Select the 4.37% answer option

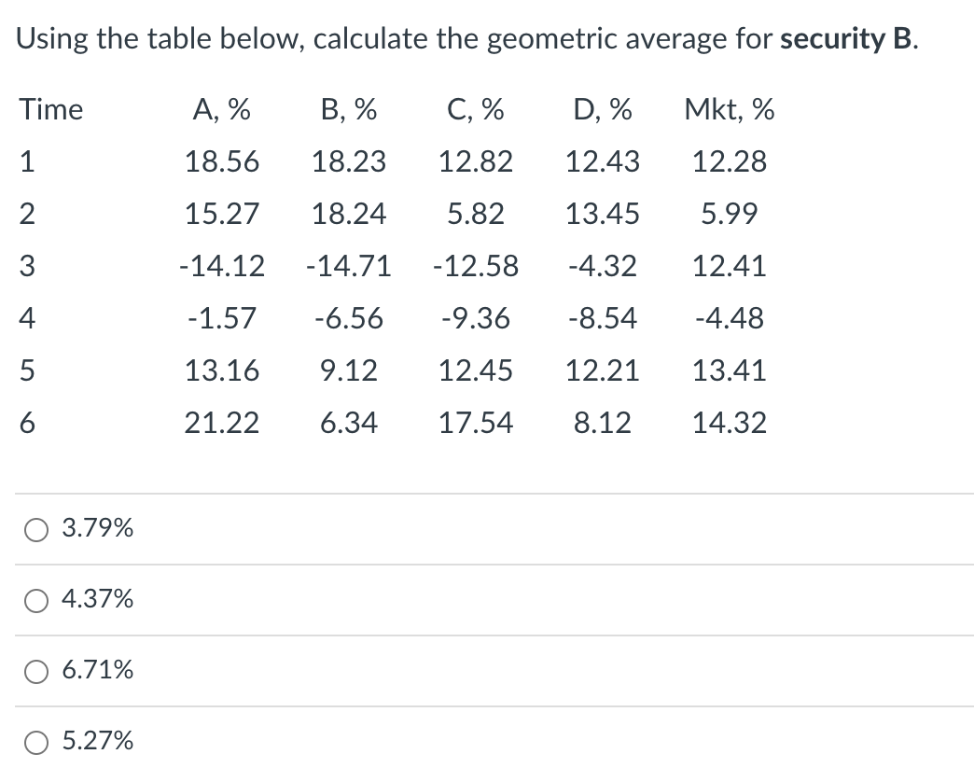pos(35,600)
